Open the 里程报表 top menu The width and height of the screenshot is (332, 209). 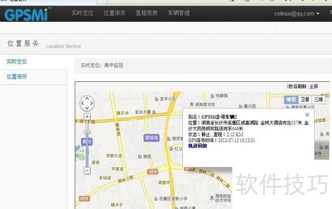(x=147, y=13)
